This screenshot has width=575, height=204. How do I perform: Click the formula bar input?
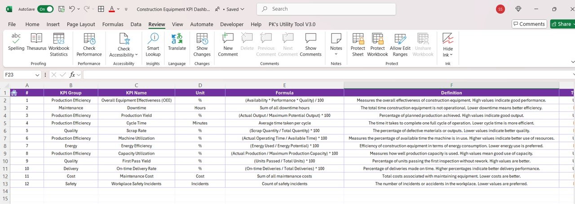(328, 75)
